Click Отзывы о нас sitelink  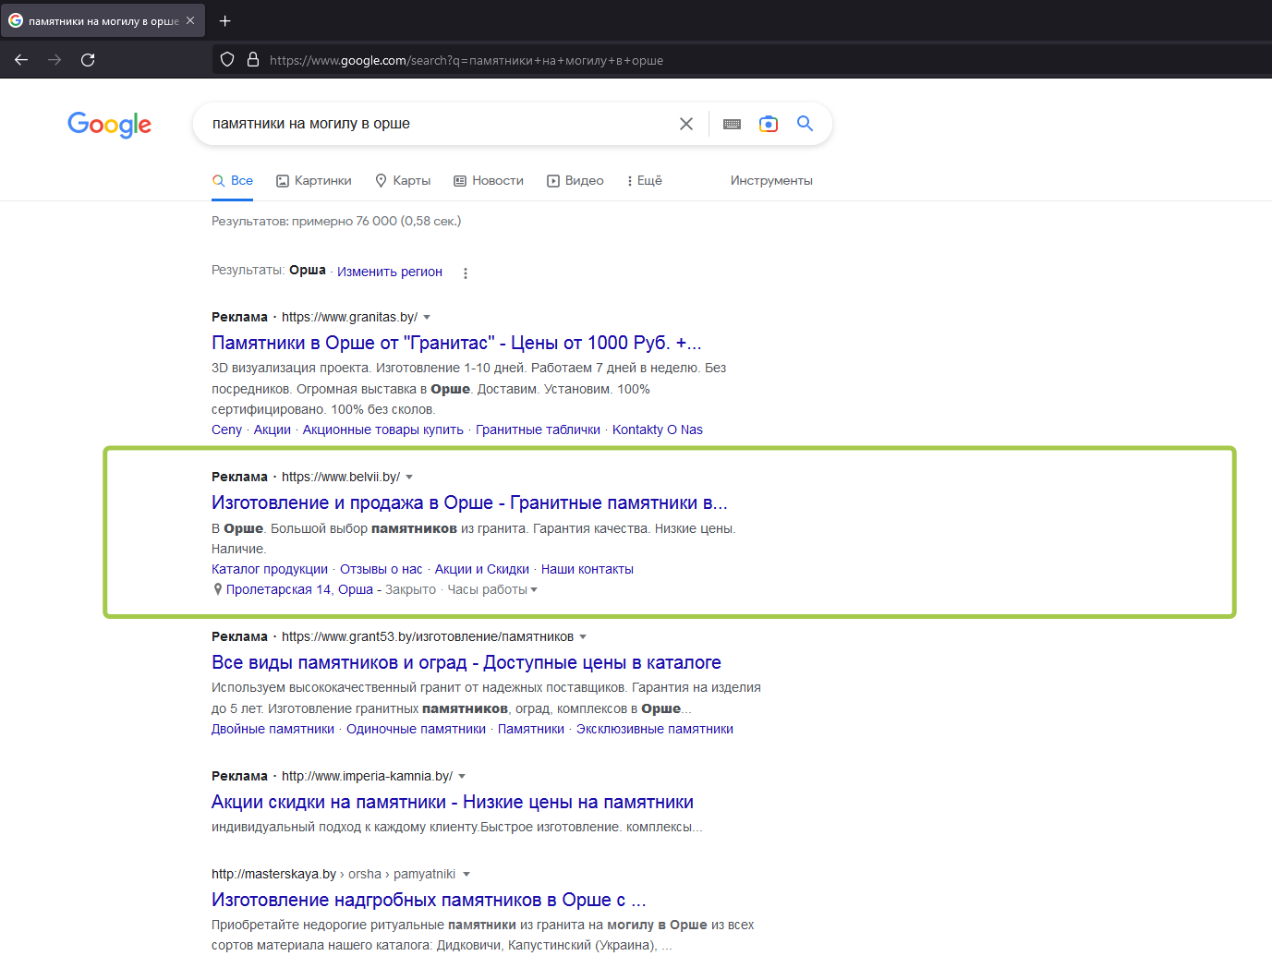point(382,569)
